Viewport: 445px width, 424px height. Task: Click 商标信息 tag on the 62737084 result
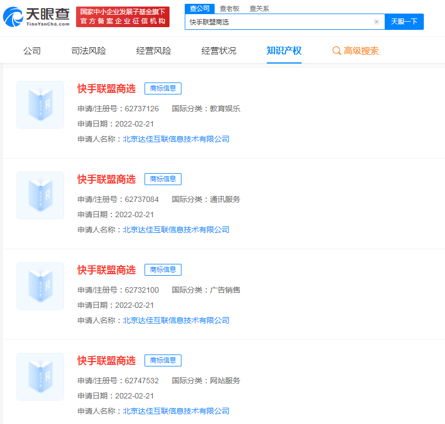click(x=163, y=179)
